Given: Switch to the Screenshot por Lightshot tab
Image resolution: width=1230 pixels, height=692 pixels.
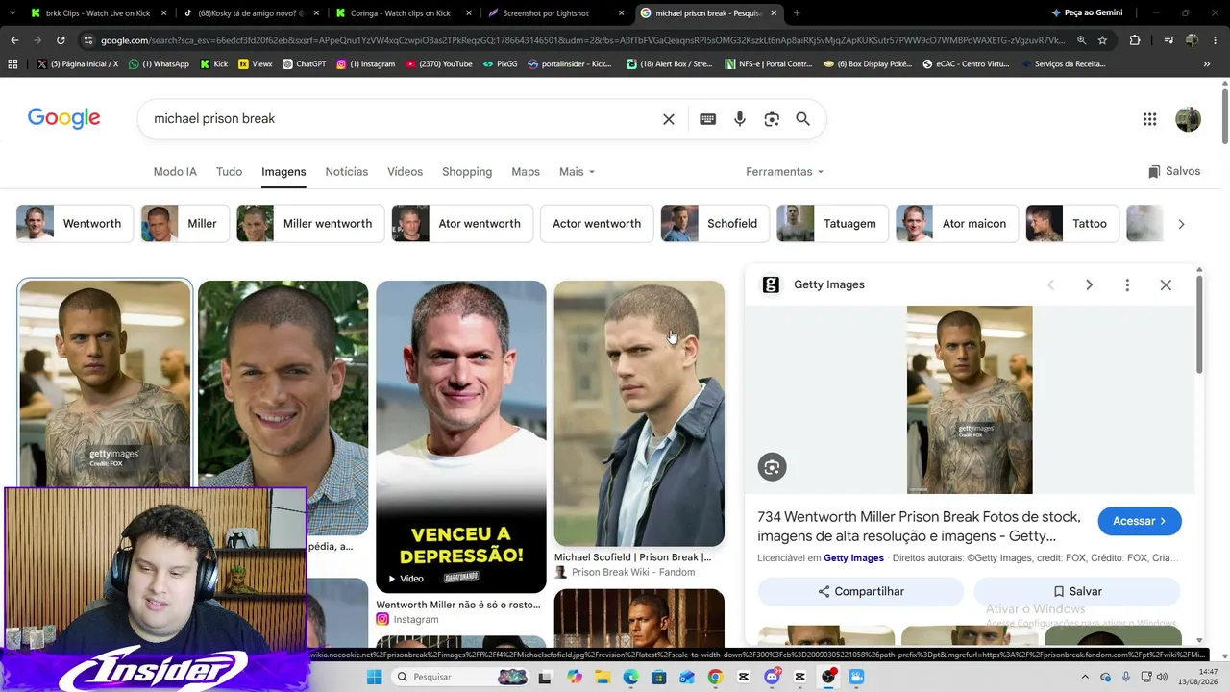Looking at the screenshot, I should [x=554, y=13].
